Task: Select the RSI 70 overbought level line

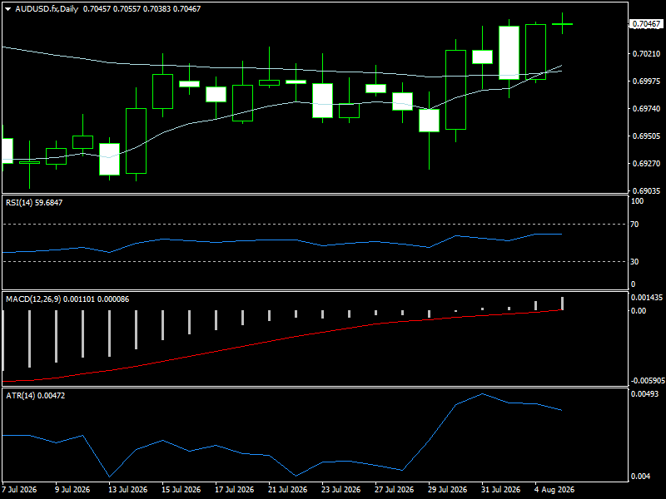Action: (x=315, y=224)
